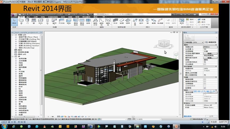Toggle the 剖面框 (Section Box) checkbox
230x129 pixels.
pyautogui.click(x=205, y=88)
